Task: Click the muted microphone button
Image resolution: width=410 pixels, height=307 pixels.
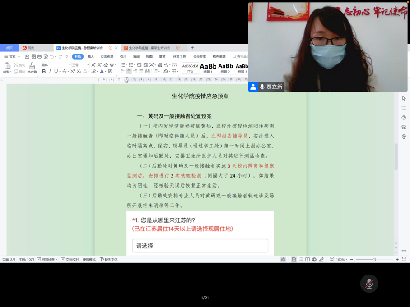Action: pos(369,284)
